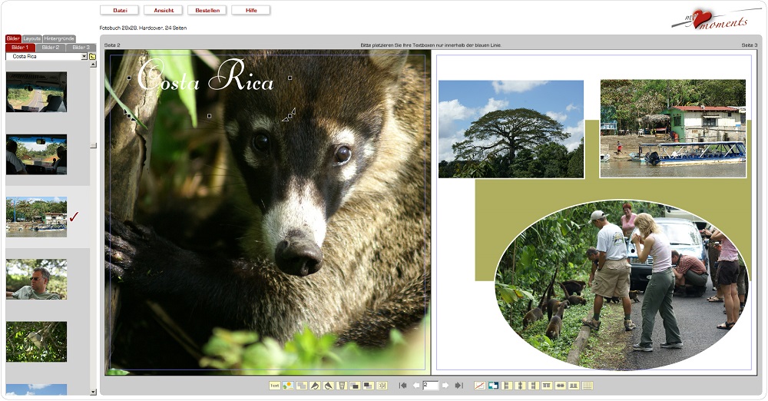Click the bring to front layer icon
Image resolution: width=768 pixels, height=401 pixels.
(x=355, y=386)
